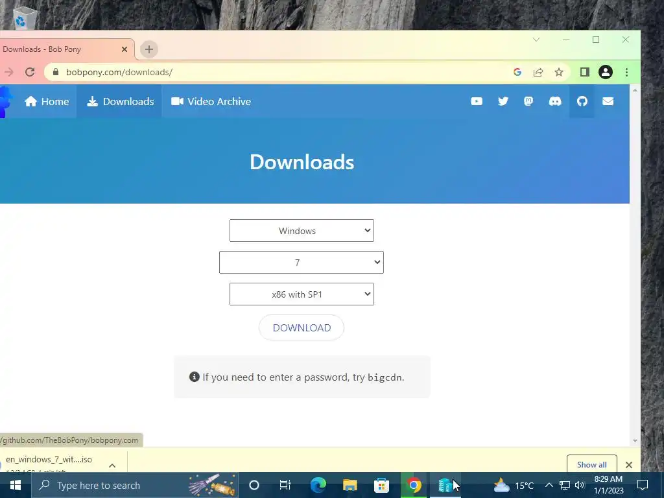664x498 pixels.
Task: Click the bigcdn password text
Action: click(385, 377)
